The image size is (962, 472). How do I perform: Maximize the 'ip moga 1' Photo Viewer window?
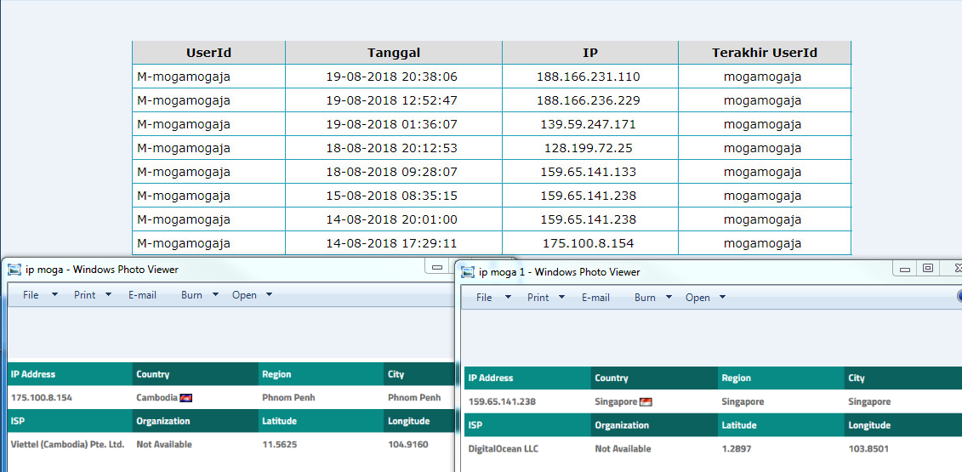click(928, 268)
